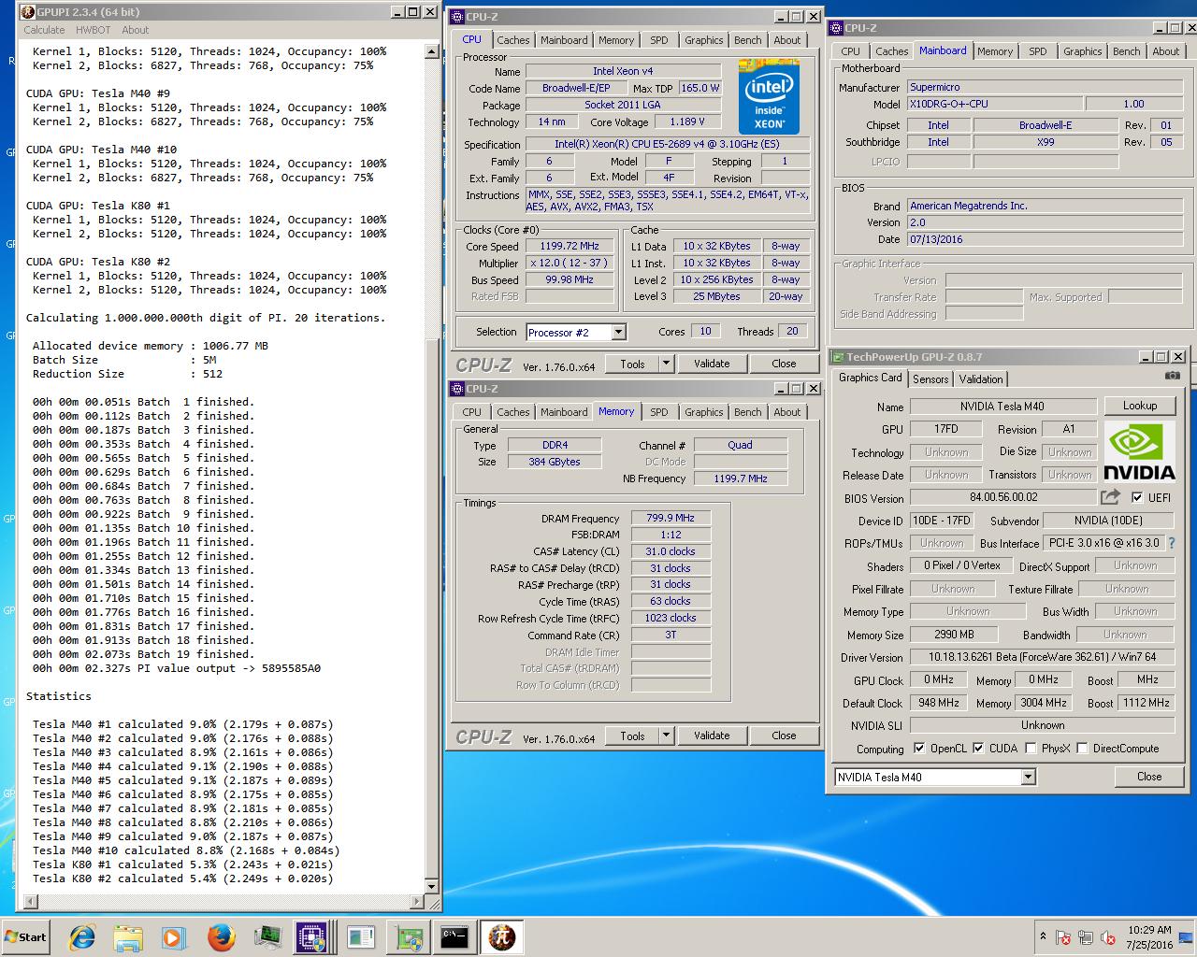Toggle the UEFI checkbox in GPU-Z

point(1137,497)
